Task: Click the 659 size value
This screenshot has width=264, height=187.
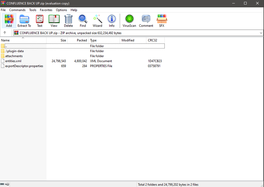Action: point(63,66)
